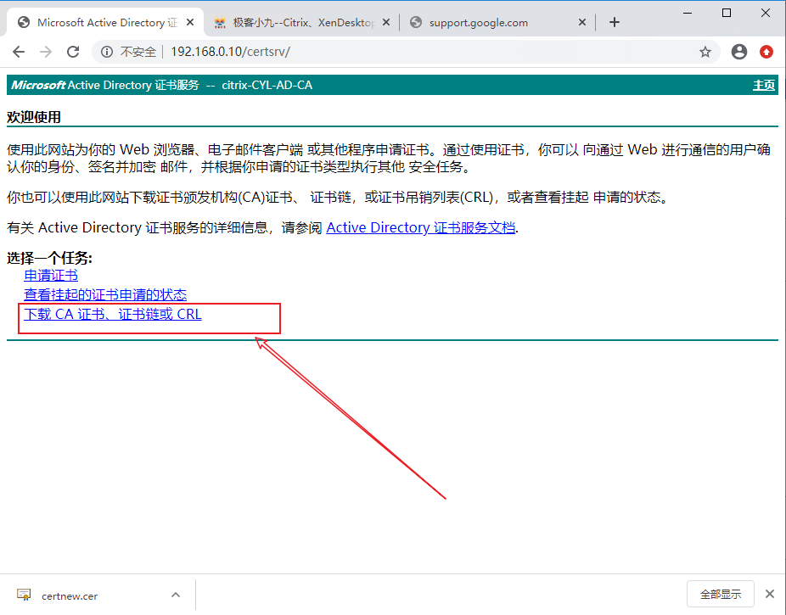Click the 全部显示 downloads button
This screenshot has width=786, height=615.
click(x=720, y=595)
